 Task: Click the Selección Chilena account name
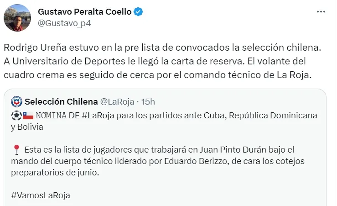(61, 101)
